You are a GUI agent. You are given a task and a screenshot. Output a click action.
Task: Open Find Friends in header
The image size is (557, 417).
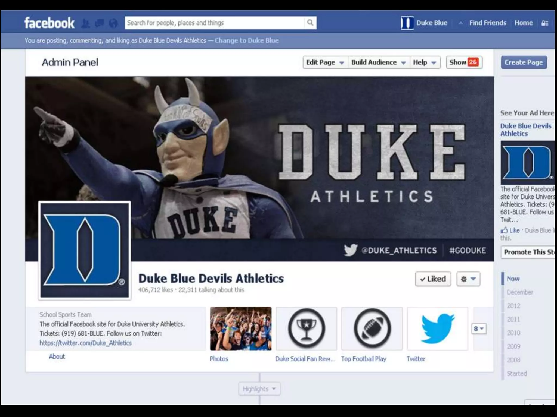pyautogui.click(x=487, y=23)
